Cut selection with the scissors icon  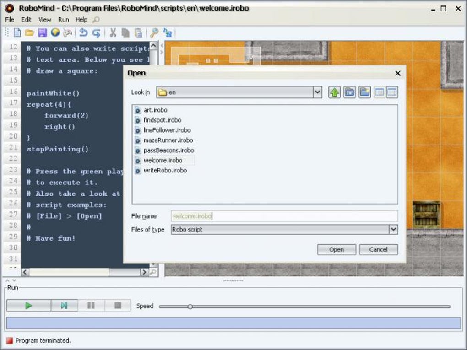tap(113, 32)
